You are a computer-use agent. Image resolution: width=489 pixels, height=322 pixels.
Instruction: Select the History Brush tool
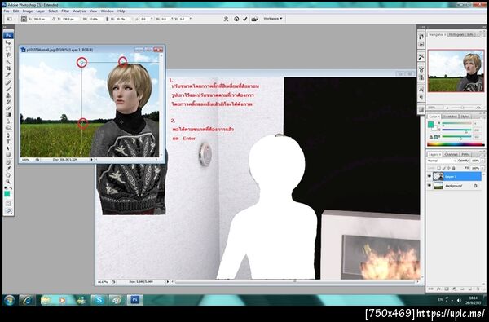8,102
